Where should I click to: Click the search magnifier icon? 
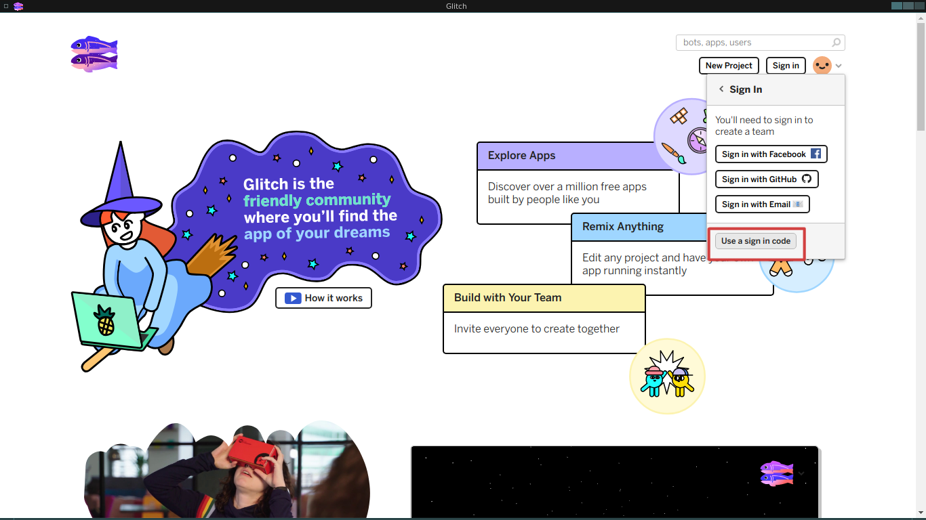[837, 43]
